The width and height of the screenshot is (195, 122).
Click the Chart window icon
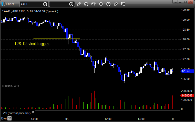pyautogui.click(x=3, y=4)
